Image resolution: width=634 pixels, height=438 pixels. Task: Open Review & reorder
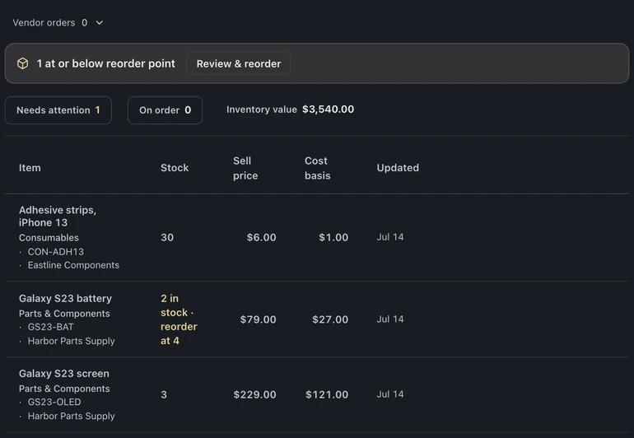coord(239,63)
